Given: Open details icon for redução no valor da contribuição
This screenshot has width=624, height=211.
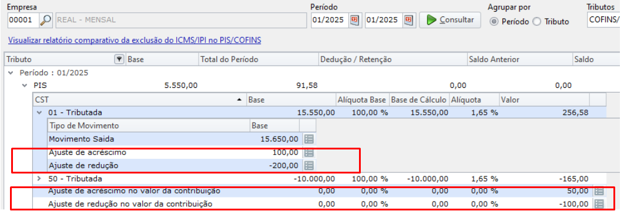Looking at the screenshot, I should (x=599, y=204).
